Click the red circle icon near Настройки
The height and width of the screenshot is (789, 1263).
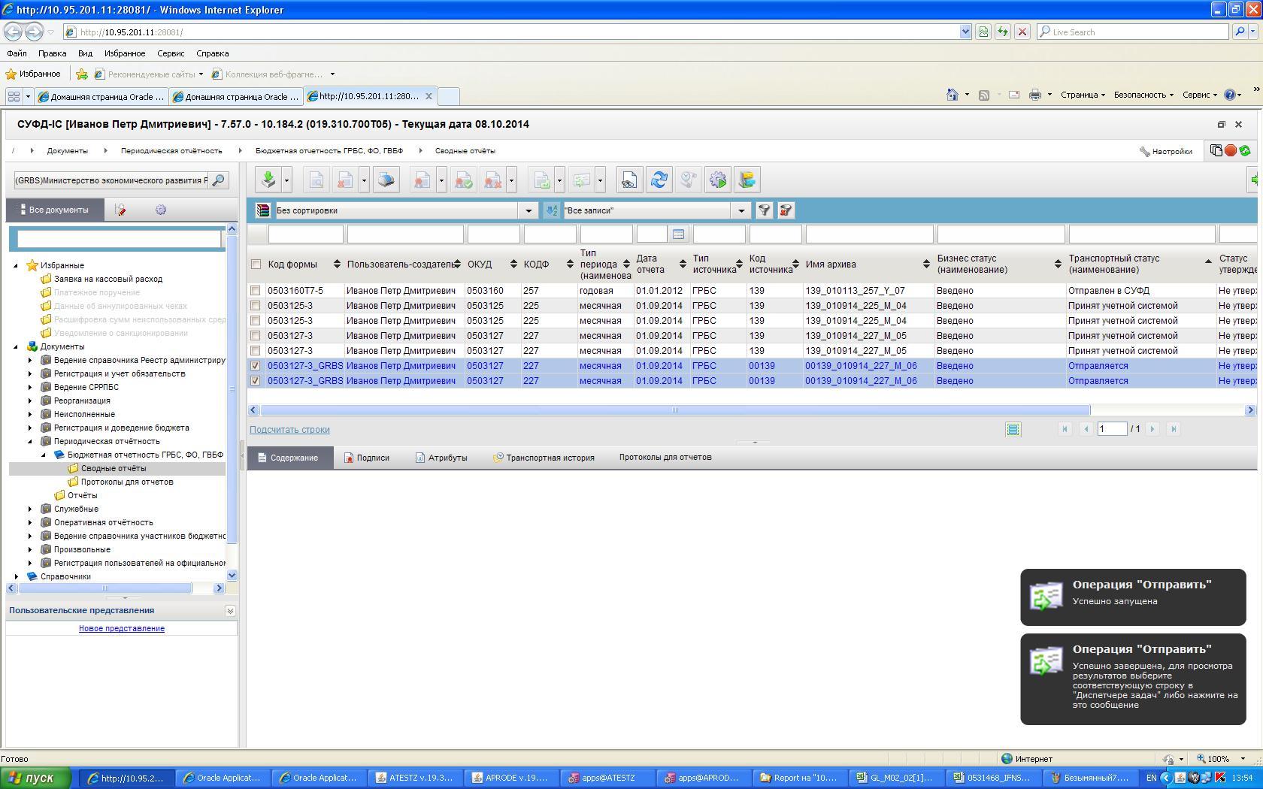click(x=1231, y=150)
